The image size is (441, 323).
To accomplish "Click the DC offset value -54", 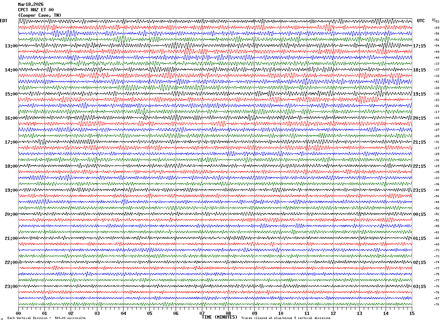I will coord(436,46).
